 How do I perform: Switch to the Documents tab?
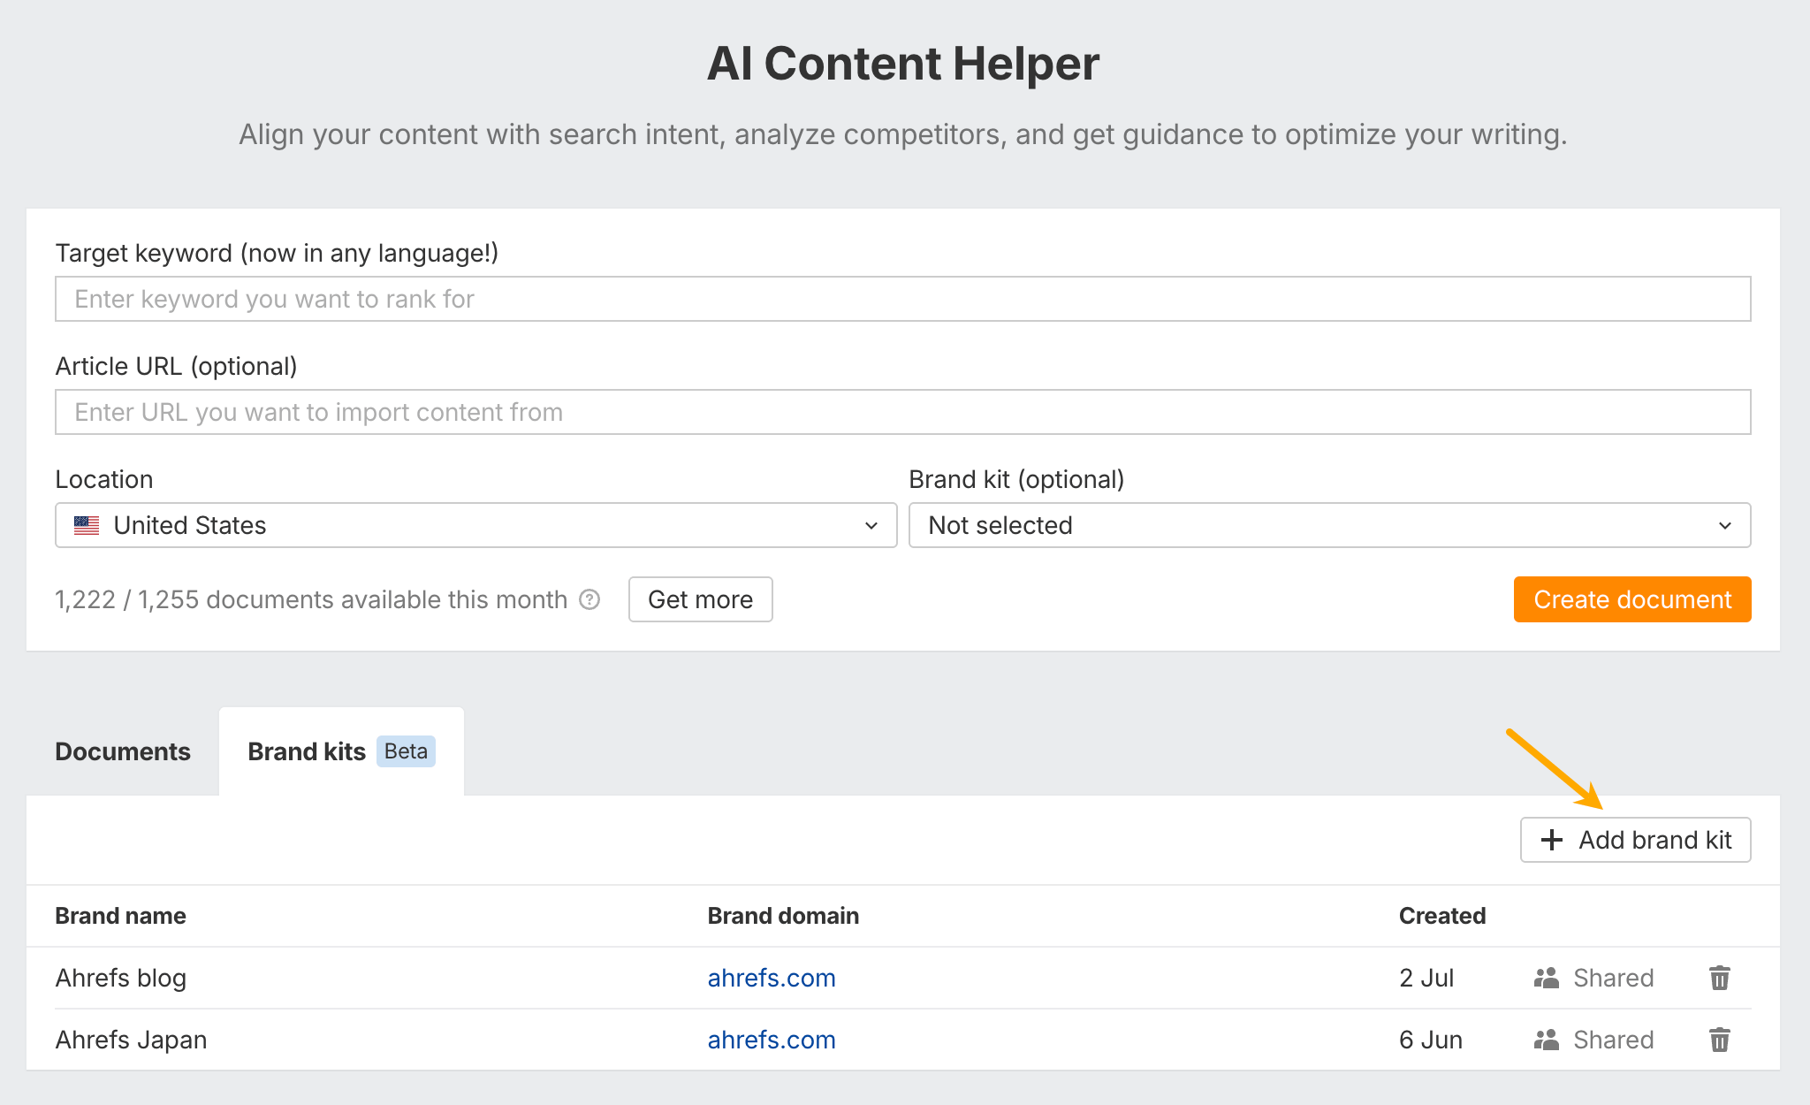[123, 751]
